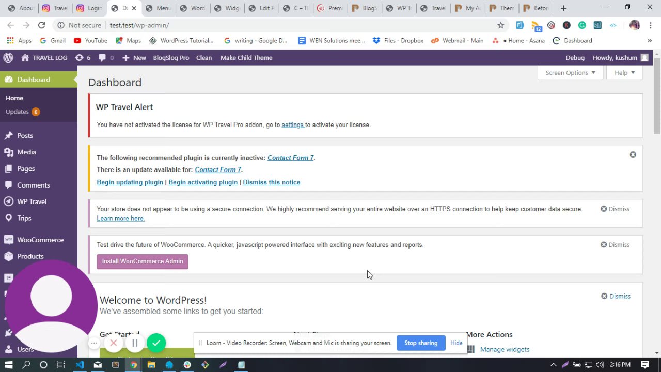The width and height of the screenshot is (661, 372).
Task: Go to Updates in the sidebar
Action: tap(22, 112)
